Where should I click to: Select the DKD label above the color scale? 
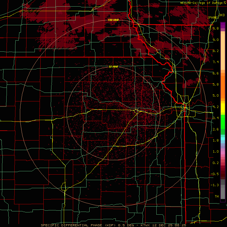222,15
